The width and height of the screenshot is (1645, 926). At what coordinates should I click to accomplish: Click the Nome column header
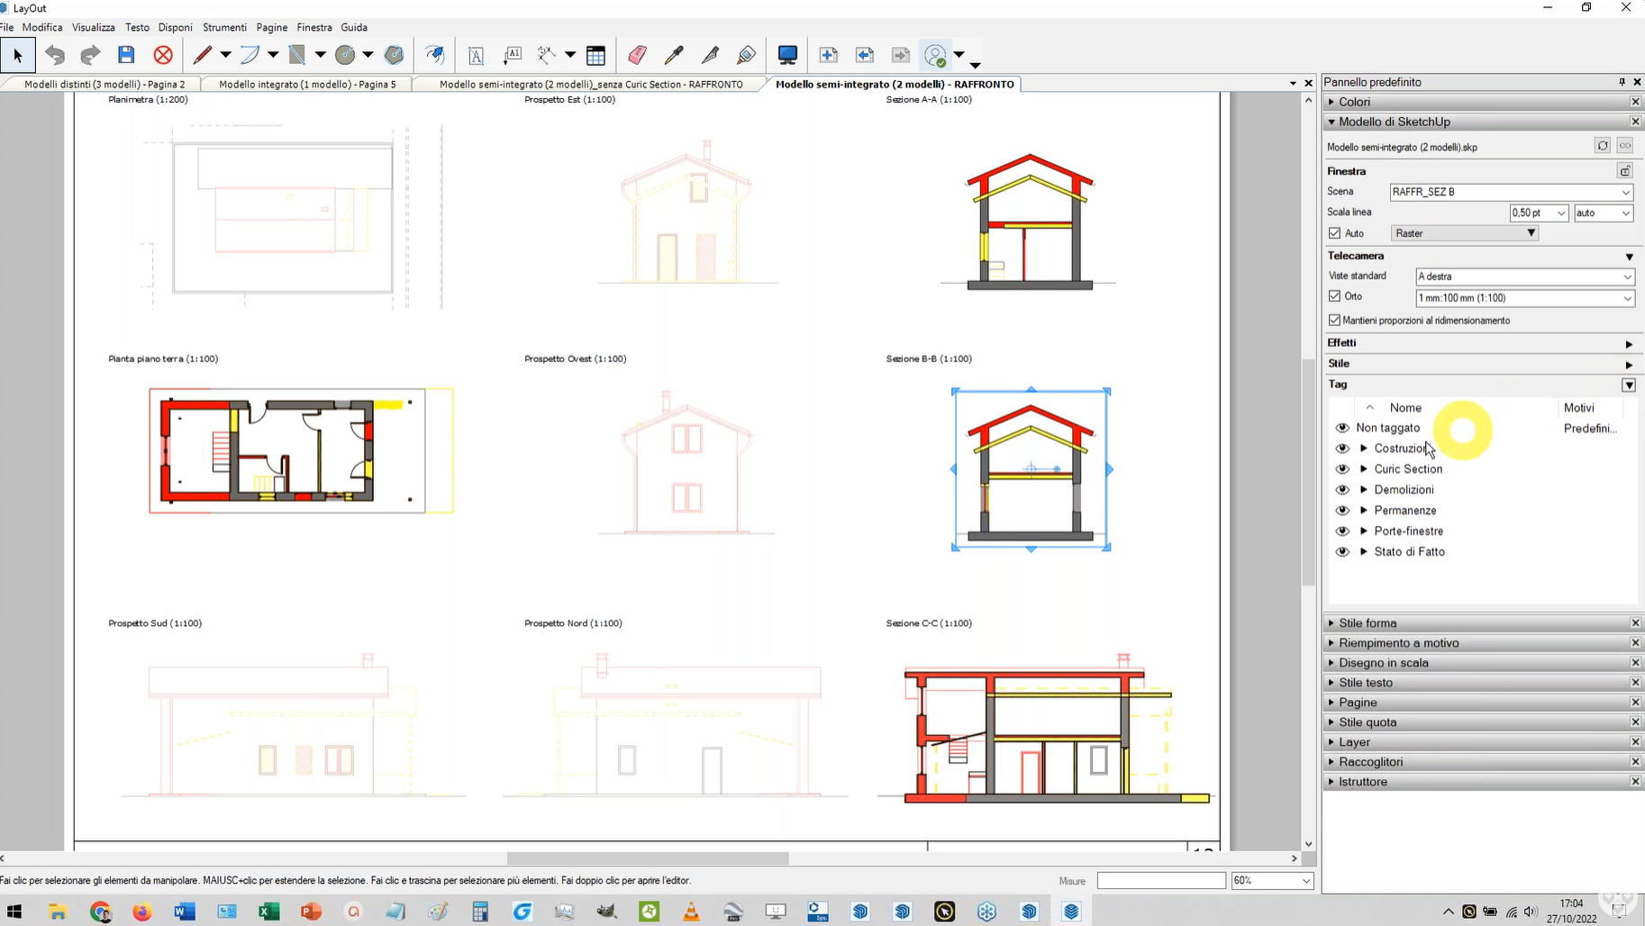click(x=1404, y=408)
